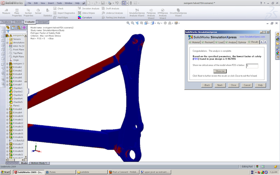Expand the Annotations tree node
Screen dimensions: 280x175
[x=7, y=43]
